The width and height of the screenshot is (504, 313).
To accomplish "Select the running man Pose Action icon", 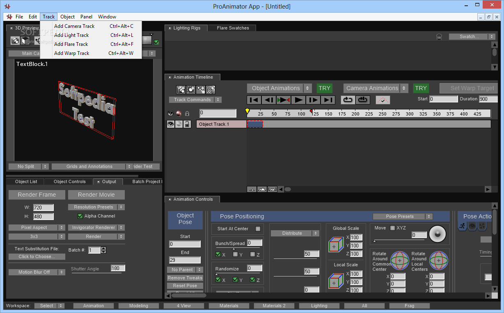I will tap(462, 226).
